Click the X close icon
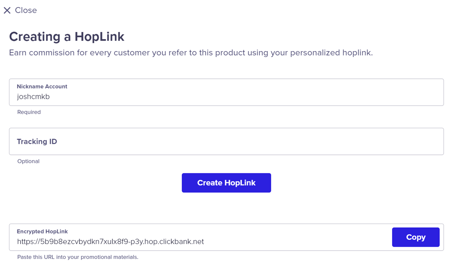Image resolution: width=451 pixels, height=266 pixels. tap(7, 11)
